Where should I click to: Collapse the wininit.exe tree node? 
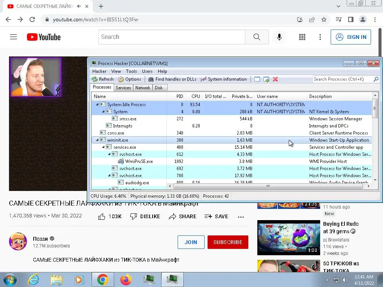[x=98, y=140]
